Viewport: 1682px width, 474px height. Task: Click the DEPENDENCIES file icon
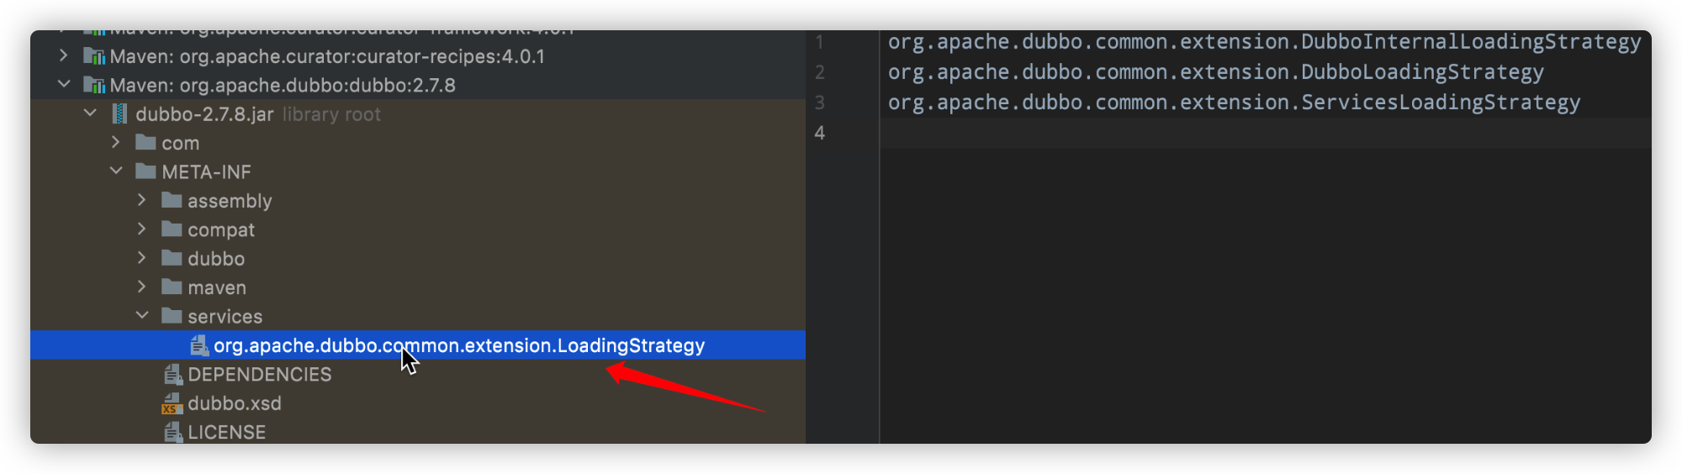click(172, 375)
